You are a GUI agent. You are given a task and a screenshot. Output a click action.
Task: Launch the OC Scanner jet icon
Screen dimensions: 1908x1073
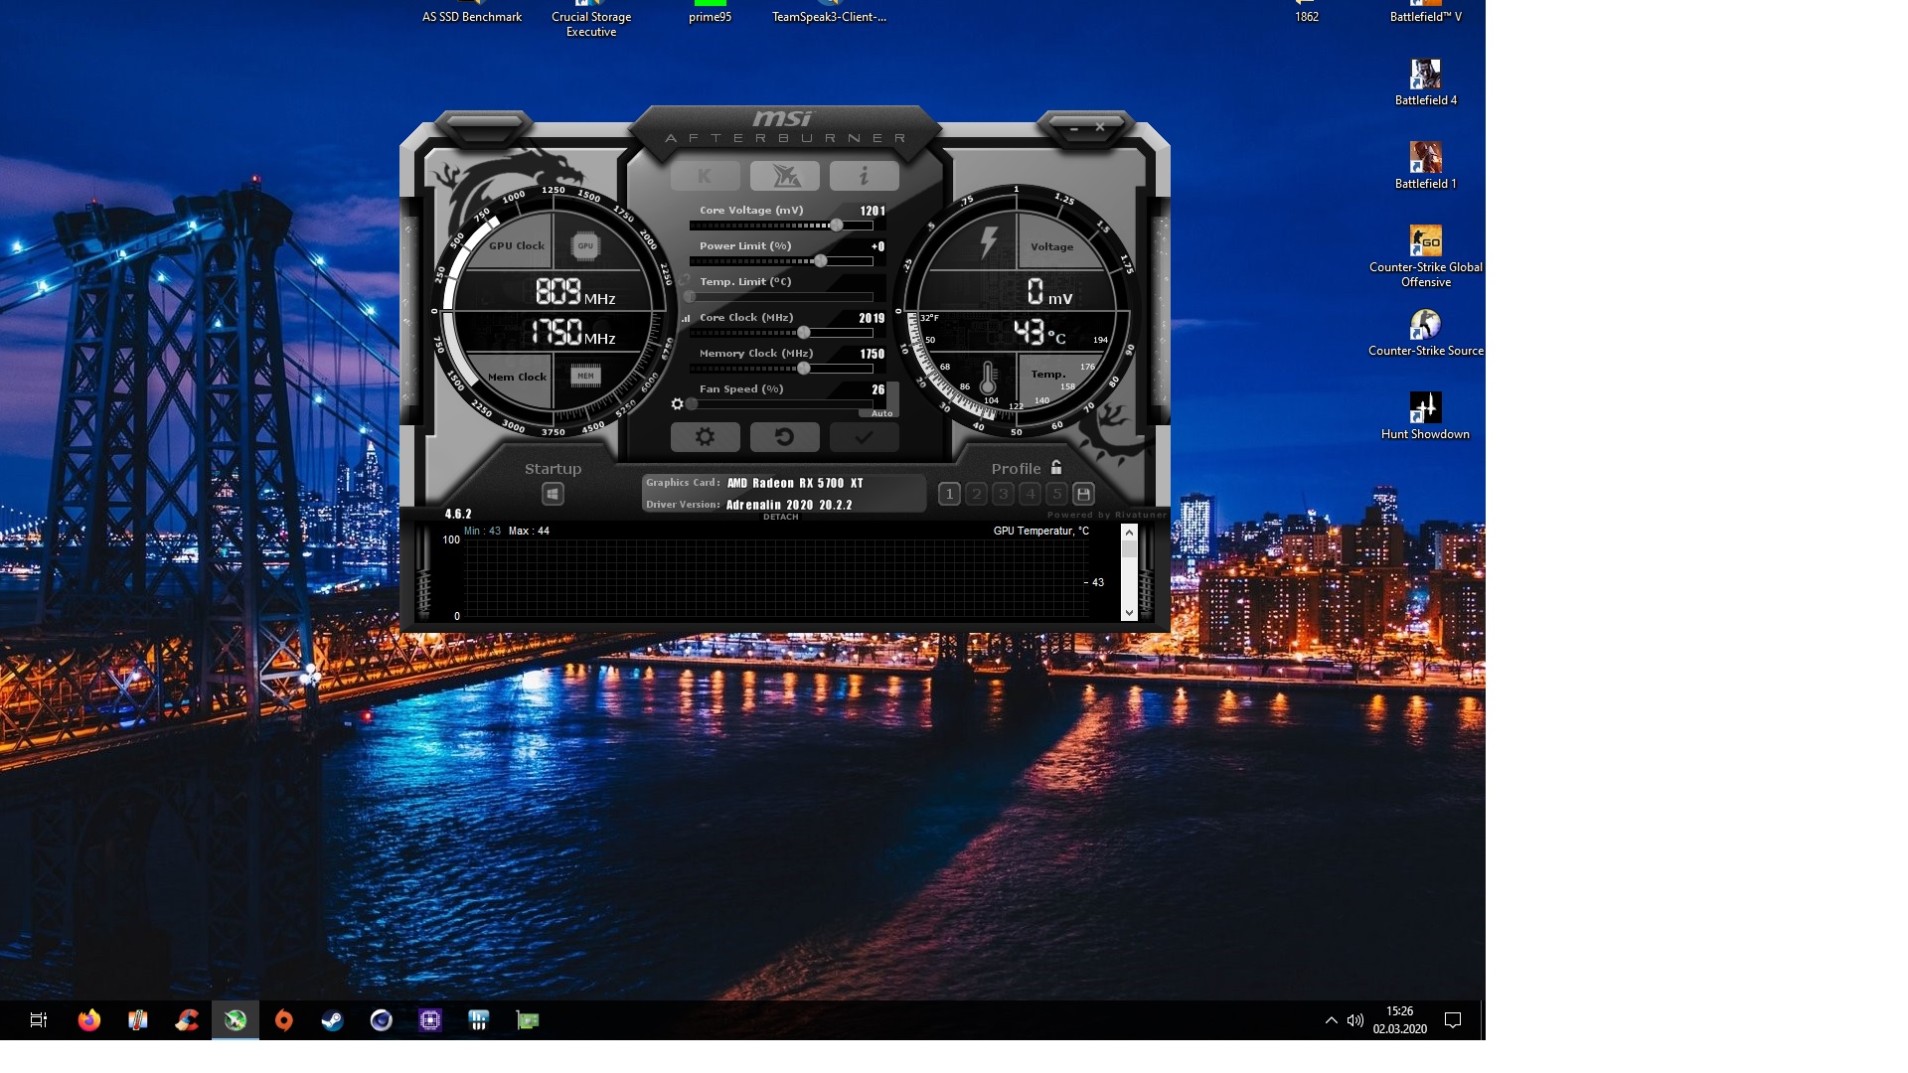pos(784,176)
